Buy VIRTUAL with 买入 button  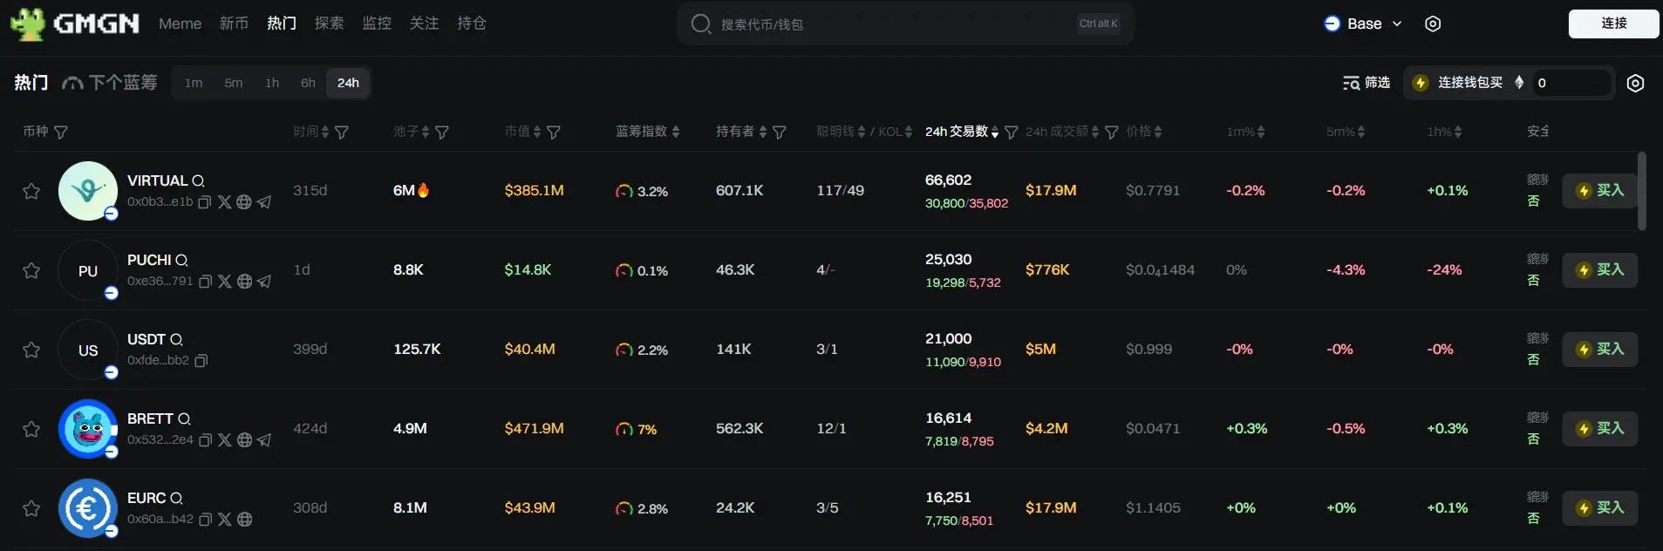1599,191
